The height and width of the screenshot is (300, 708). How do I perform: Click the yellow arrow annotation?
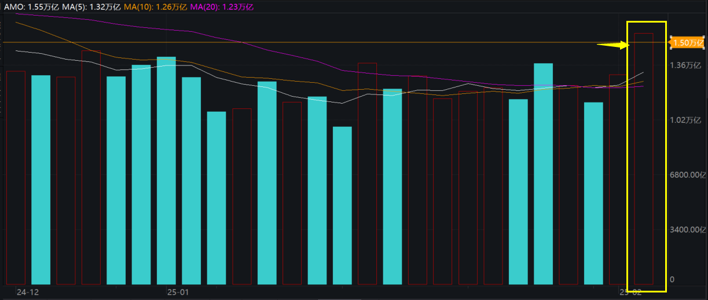pos(612,45)
